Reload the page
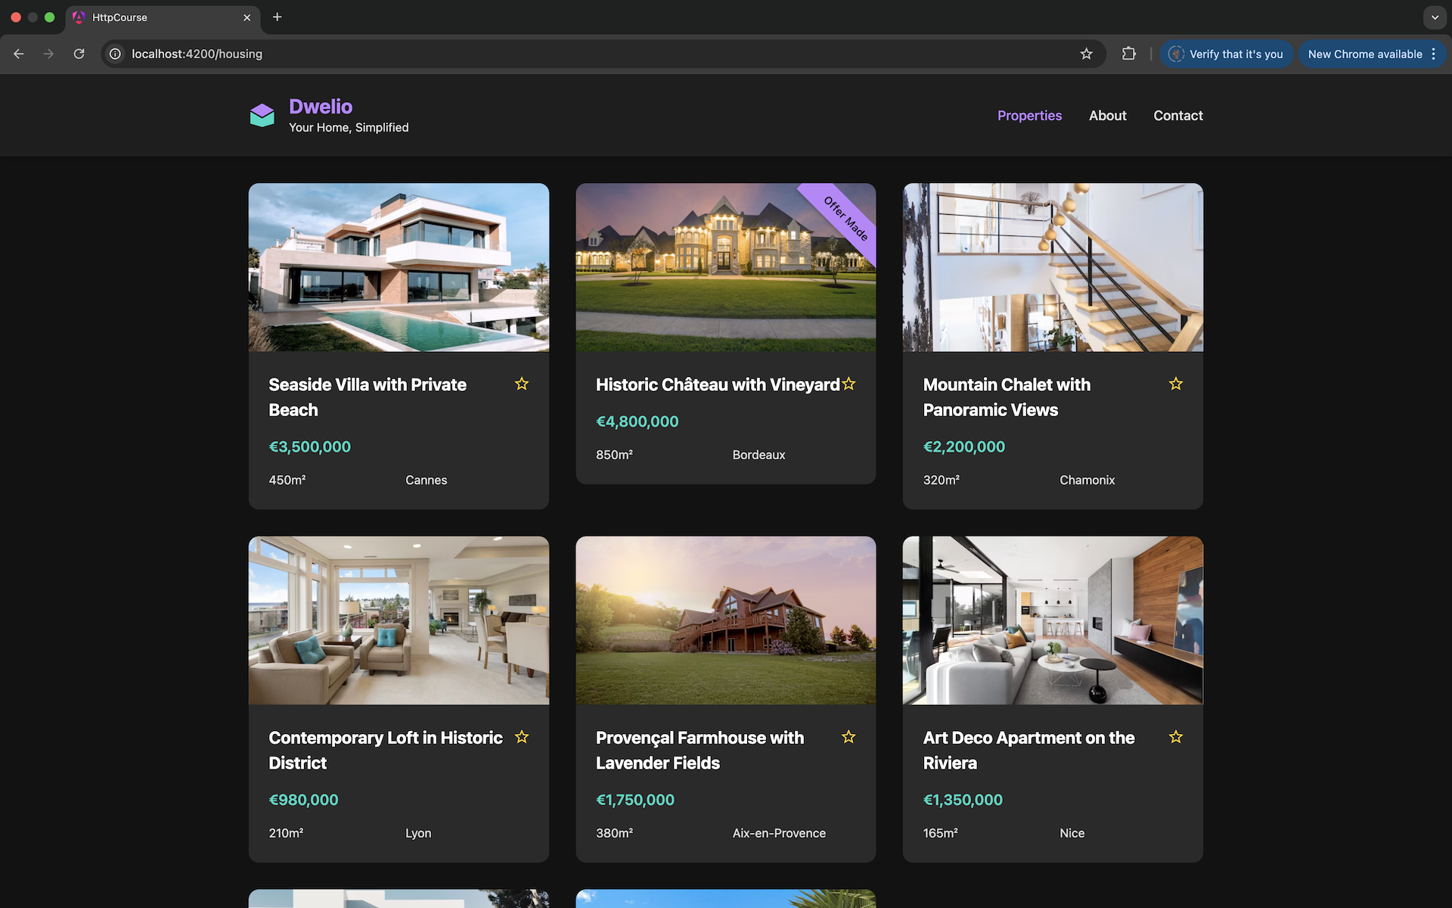 click(79, 54)
